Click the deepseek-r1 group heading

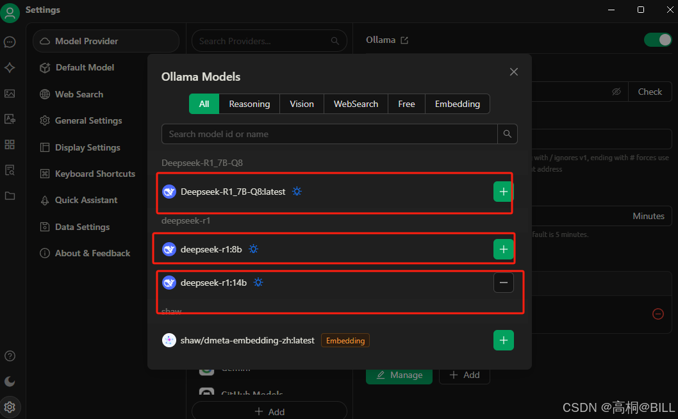click(x=186, y=220)
